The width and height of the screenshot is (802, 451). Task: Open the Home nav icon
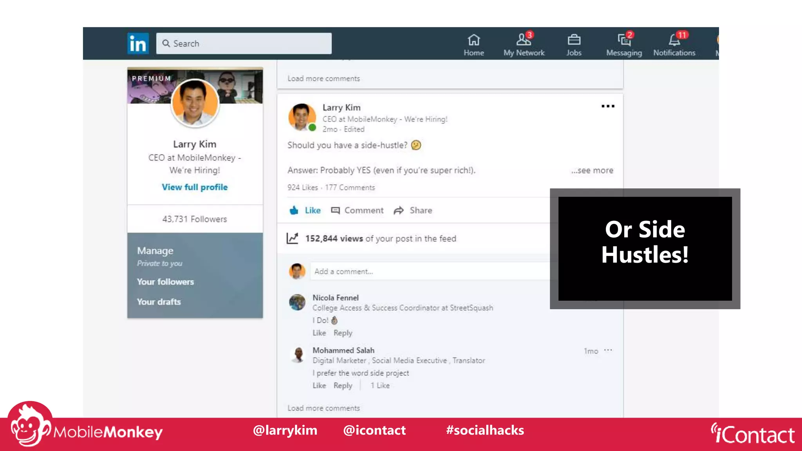click(x=474, y=40)
